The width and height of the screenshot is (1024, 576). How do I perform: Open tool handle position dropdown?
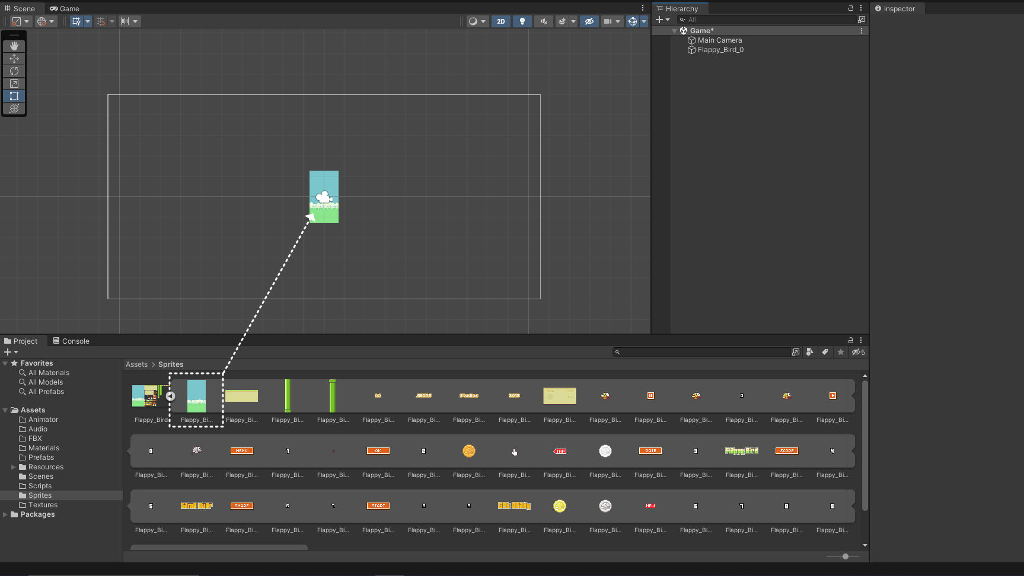coord(21,21)
